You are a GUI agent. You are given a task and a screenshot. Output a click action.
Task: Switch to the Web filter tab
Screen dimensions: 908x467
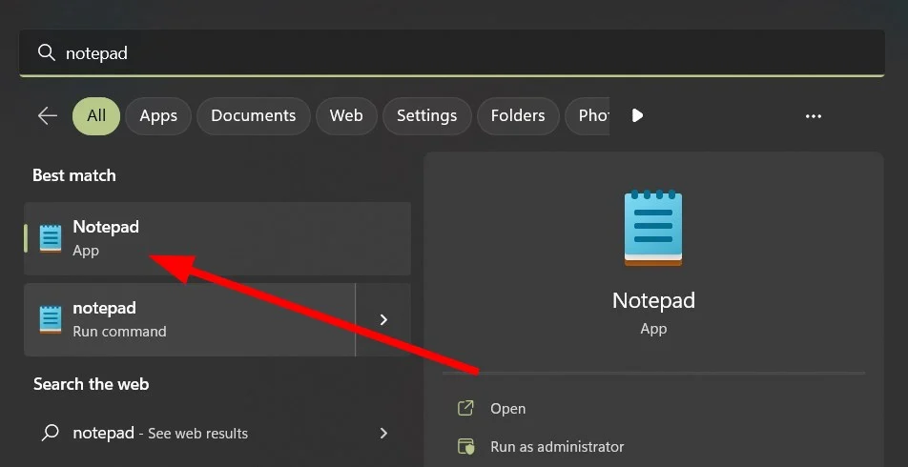(x=346, y=115)
